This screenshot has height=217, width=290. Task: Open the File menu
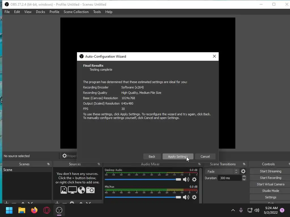click(7, 12)
